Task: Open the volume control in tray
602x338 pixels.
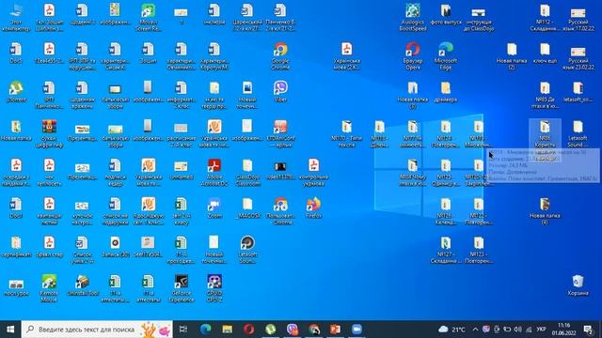Action: [x=517, y=330]
